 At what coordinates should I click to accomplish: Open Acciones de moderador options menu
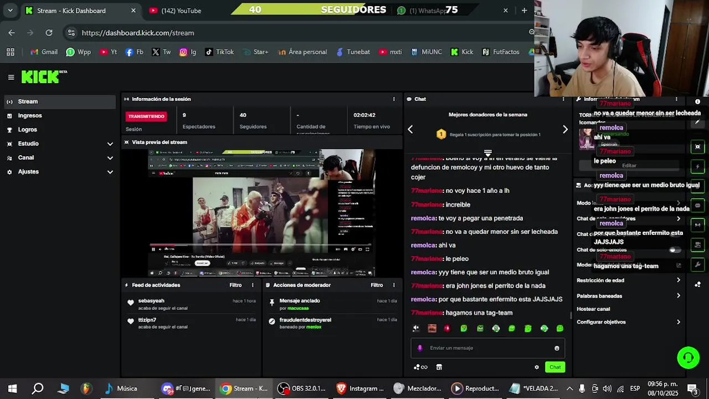[394, 285]
